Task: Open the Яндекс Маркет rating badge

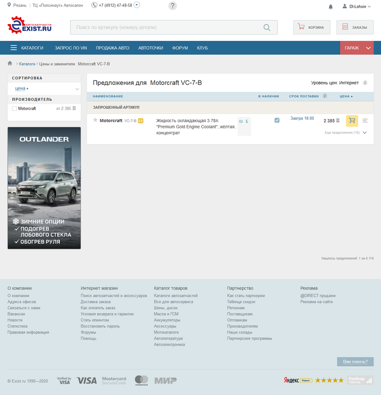Action: pyautogui.click(x=313, y=380)
